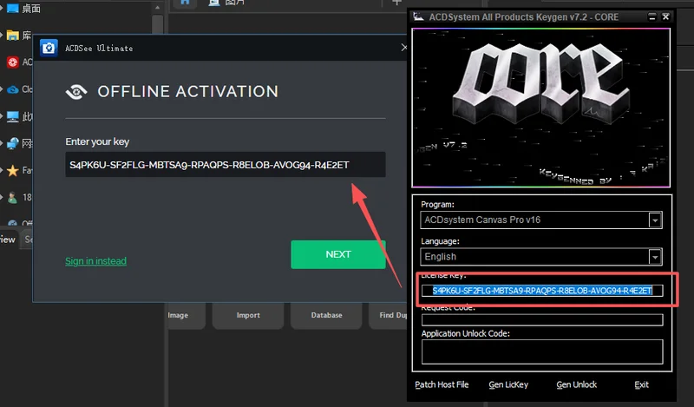Follow the Sign in instead link
Viewport: 694px width, 407px height.
coord(95,261)
